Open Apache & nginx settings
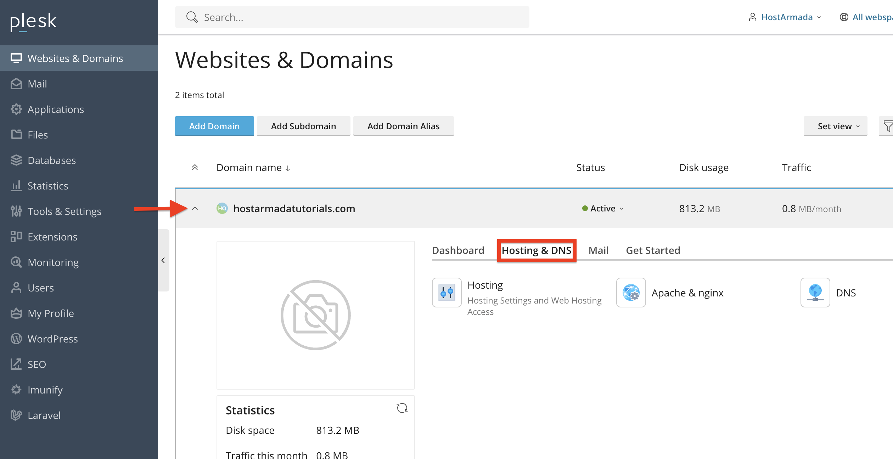The height and width of the screenshot is (459, 893). point(687,293)
